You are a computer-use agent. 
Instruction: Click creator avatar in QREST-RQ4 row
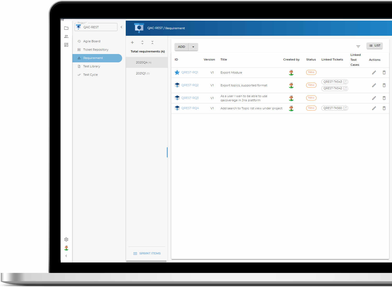(291, 108)
